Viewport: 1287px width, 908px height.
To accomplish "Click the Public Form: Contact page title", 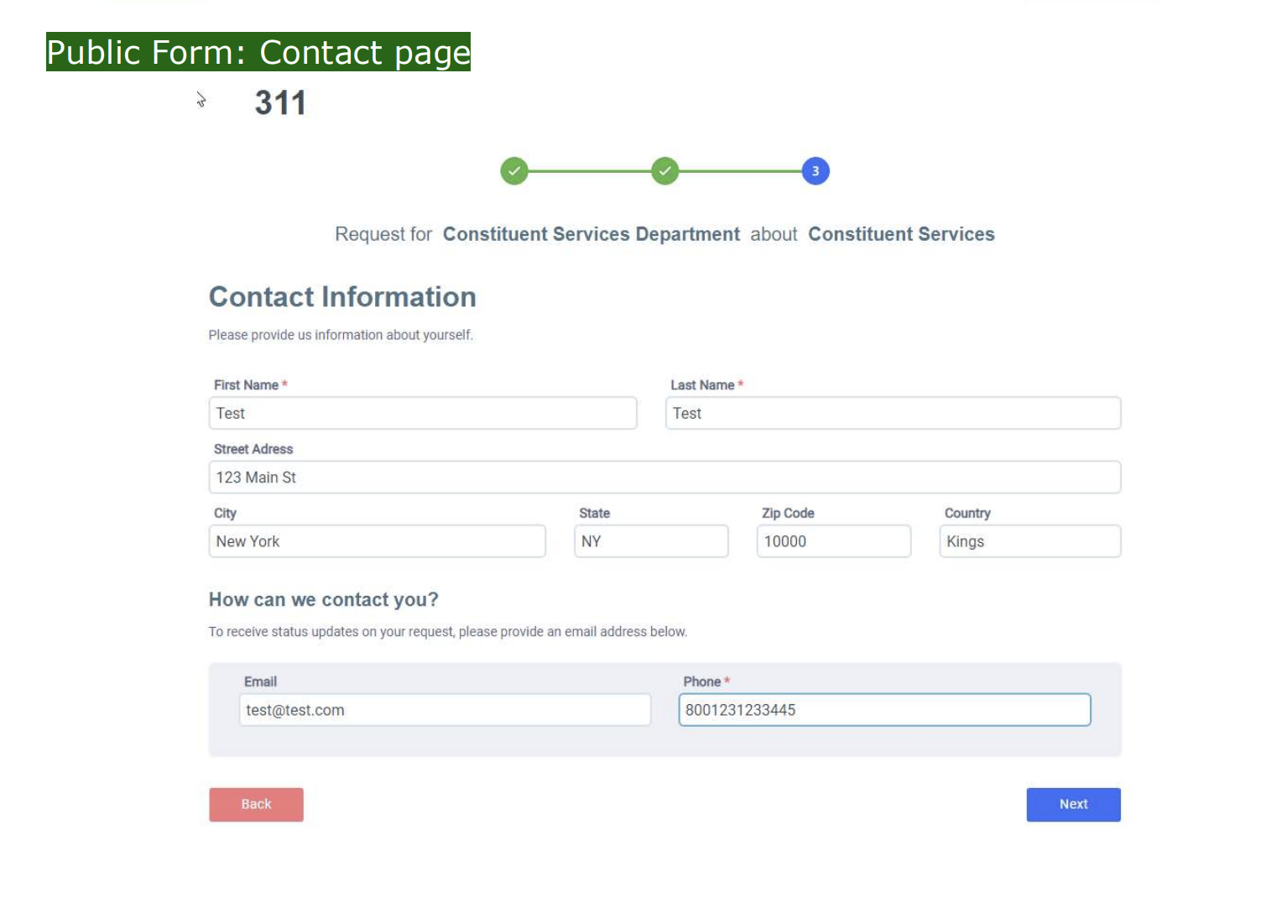I will (258, 52).
